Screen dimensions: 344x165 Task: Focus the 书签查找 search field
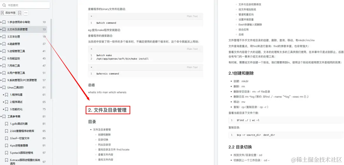25,5
